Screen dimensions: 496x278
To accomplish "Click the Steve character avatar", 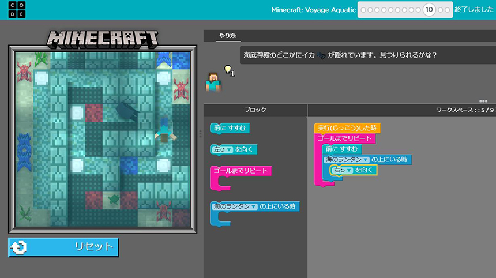I will [x=213, y=82].
